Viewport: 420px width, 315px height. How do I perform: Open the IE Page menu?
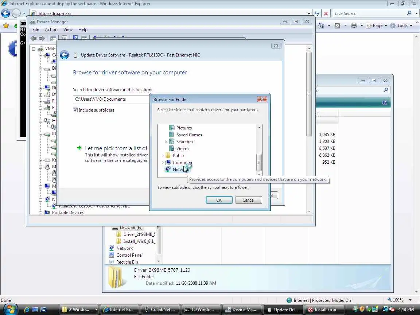(377, 26)
